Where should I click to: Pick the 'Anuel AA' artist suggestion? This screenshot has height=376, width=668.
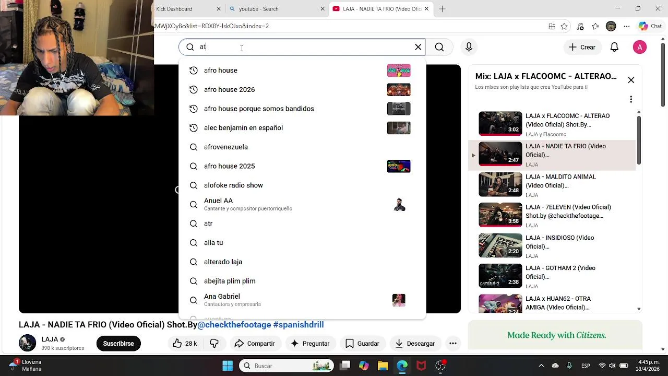pos(302,204)
